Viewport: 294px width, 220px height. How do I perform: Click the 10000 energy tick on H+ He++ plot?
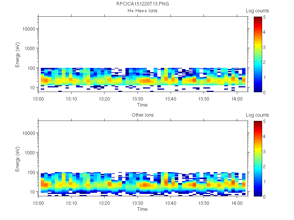(x=29, y=29)
